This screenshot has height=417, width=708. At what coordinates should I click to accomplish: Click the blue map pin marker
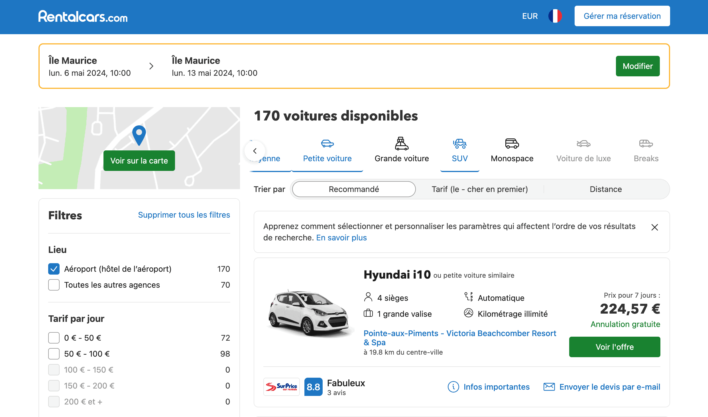[x=139, y=135]
